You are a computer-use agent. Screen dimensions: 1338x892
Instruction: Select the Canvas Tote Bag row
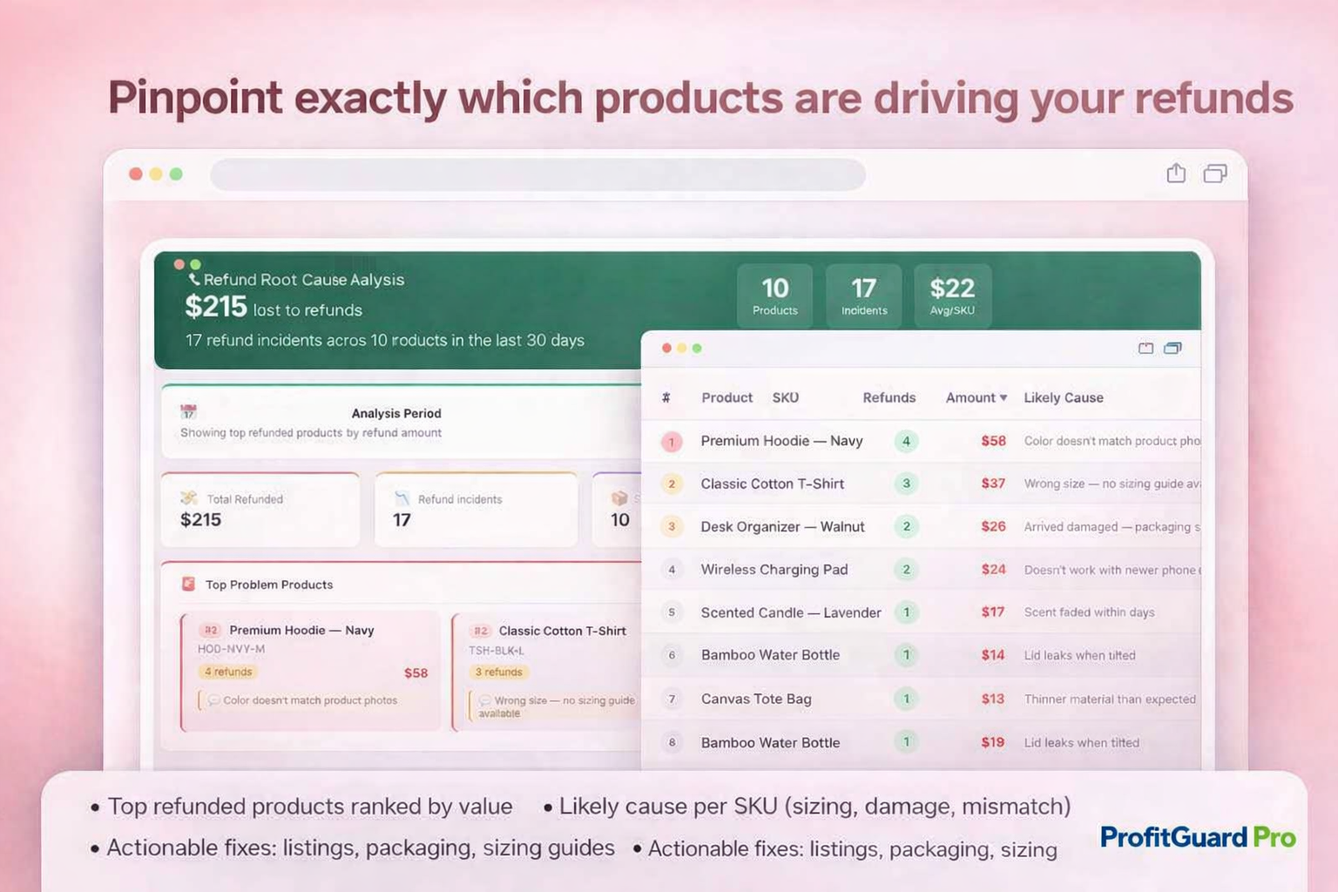click(x=922, y=699)
